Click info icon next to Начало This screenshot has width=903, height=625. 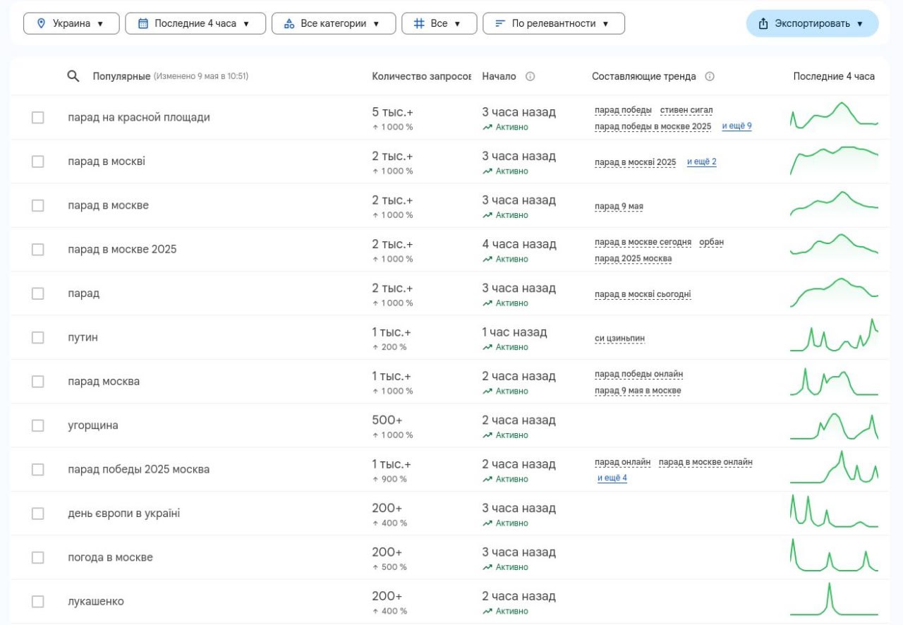tap(530, 76)
